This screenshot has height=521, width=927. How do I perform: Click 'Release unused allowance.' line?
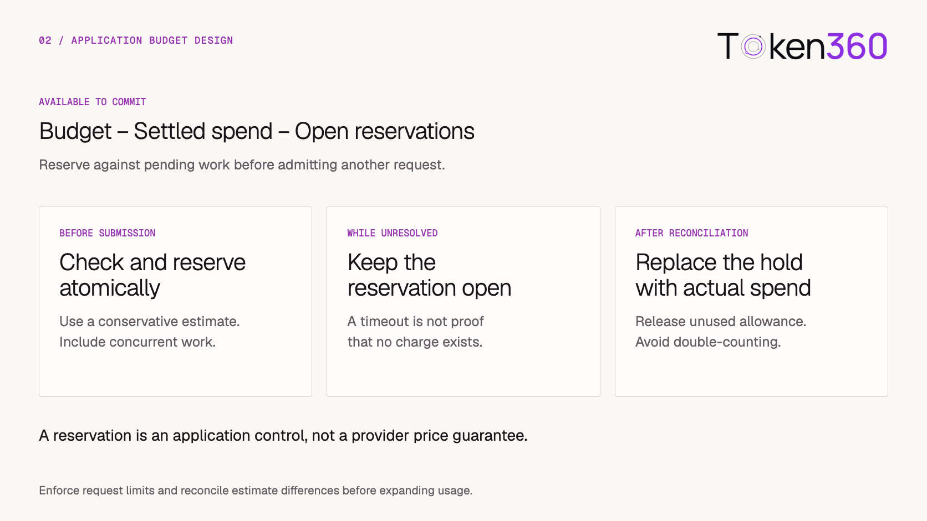coord(721,322)
